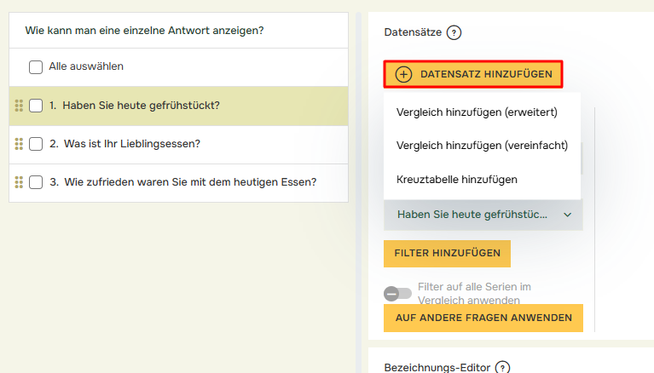654x373 pixels.
Task: Click the 'Datensatz hinzufügen' button
Action: [473, 74]
